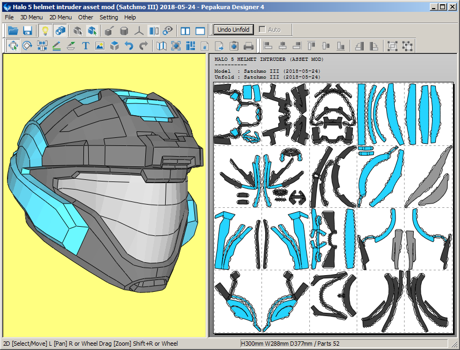Image resolution: width=460 pixels, height=350 pixels.
Task: Enable the Auto checkbox
Action: 262,30
